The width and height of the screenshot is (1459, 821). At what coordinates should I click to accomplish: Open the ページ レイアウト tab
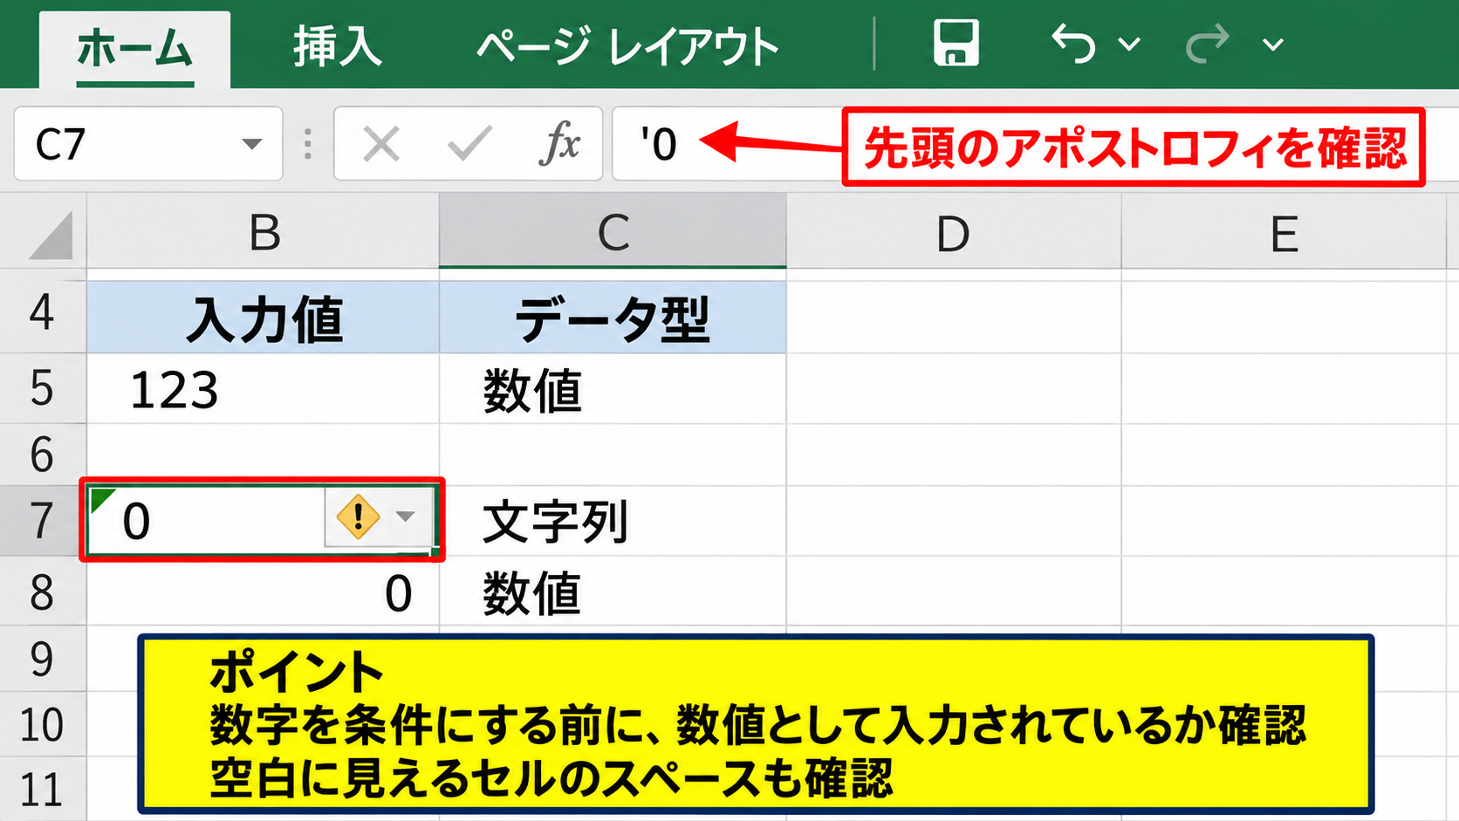tap(627, 47)
